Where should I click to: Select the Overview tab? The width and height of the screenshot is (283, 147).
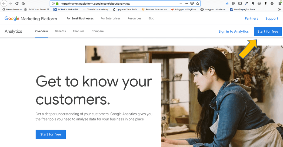42,31
